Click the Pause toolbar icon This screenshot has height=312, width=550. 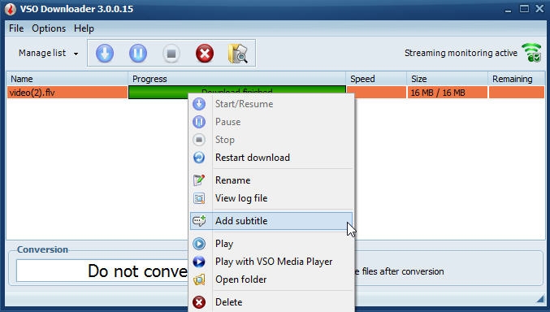point(138,54)
